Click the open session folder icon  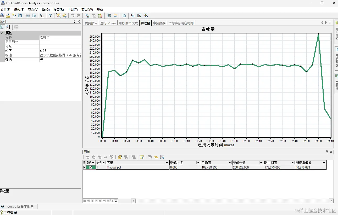click(8, 16)
